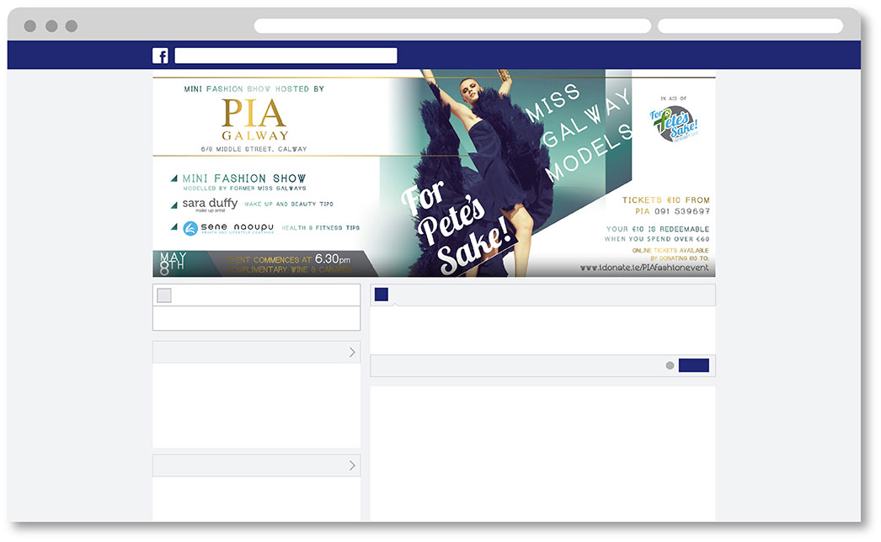The width and height of the screenshot is (881, 542).
Task: Click the dark blue square post icon
Action: 382,295
